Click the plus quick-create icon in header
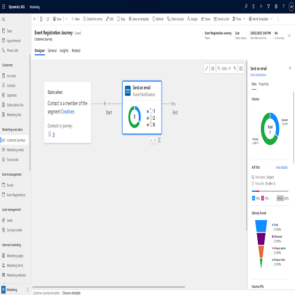Image resolution: width=295 pixels, height=295 pixels. coord(261,6)
